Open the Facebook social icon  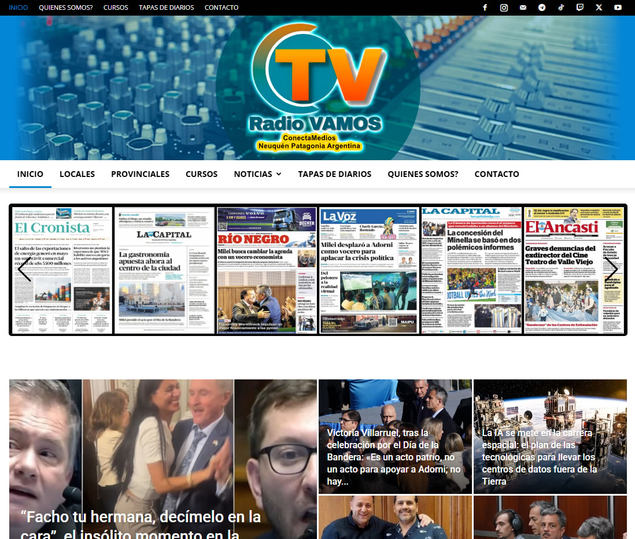tap(485, 8)
